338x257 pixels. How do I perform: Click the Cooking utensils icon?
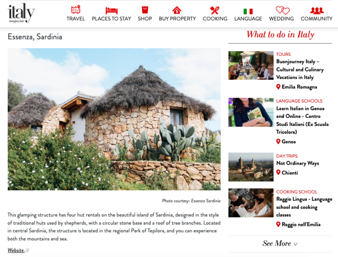coord(215,10)
